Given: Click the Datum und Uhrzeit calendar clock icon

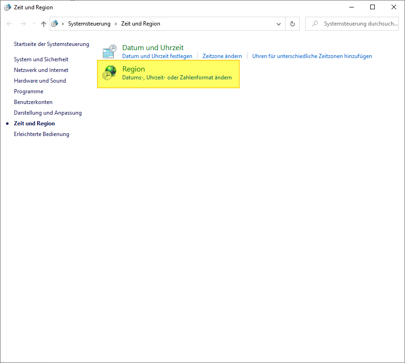Looking at the screenshot, I should (x=110, y=52).
